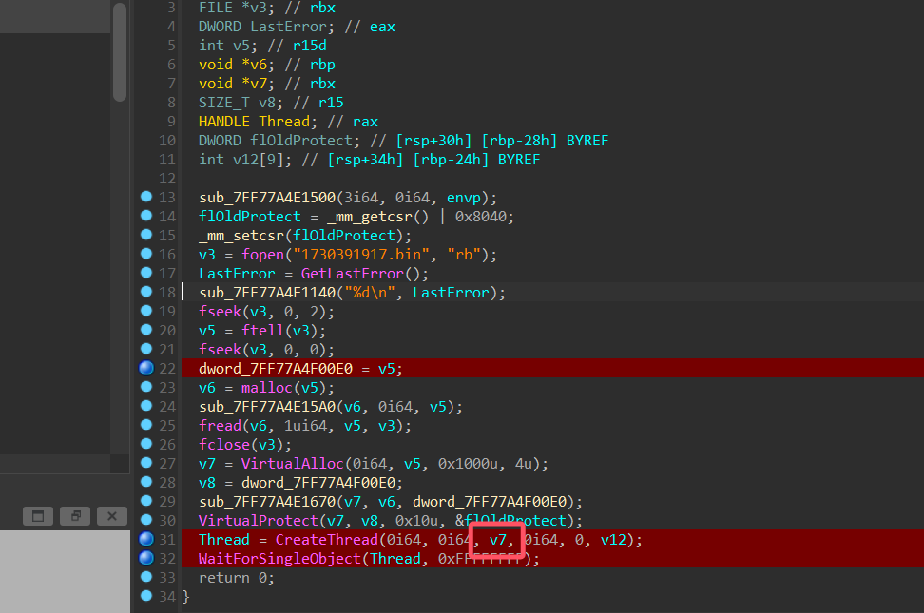Screen dimensions: 924x613
Task: Click the "%d\n" format string
Action: [370, 293]
